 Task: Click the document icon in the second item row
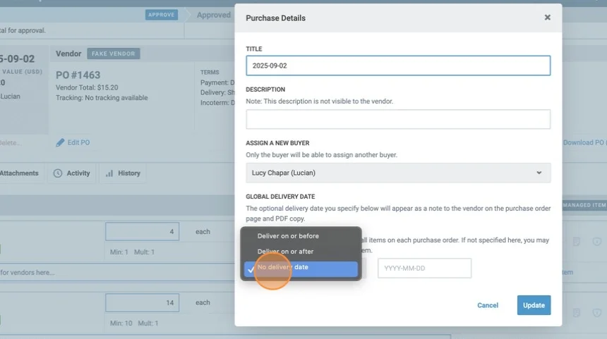[577, 312]
